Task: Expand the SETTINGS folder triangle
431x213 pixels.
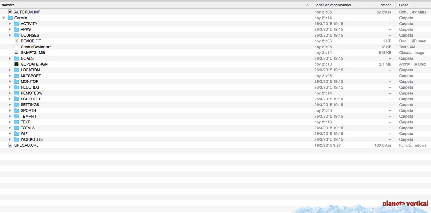Action: tap(10, 105)
